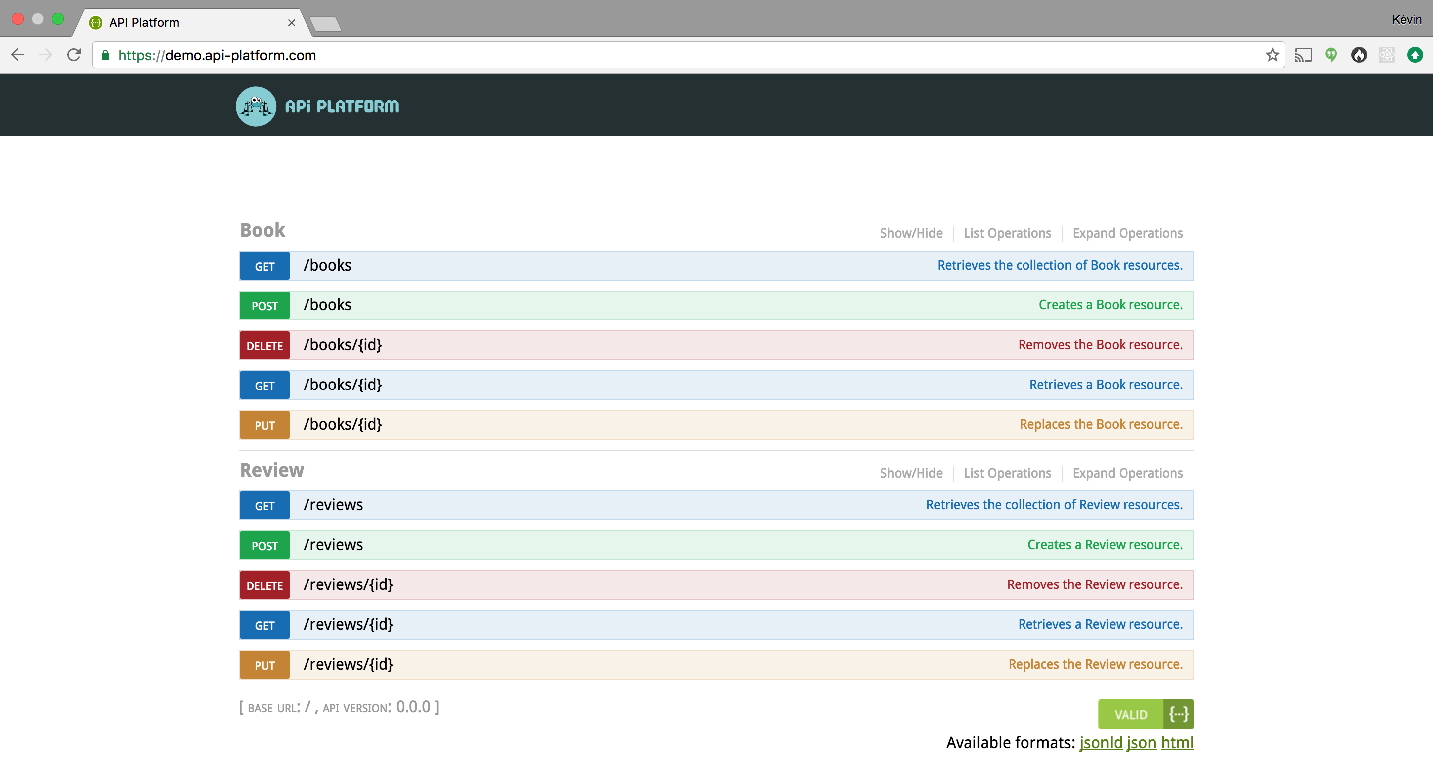The width and height of the screenshot is (1433, 779).
Task: Click 'Retrieves a Book resource.' description
Action: [1106, 385]
